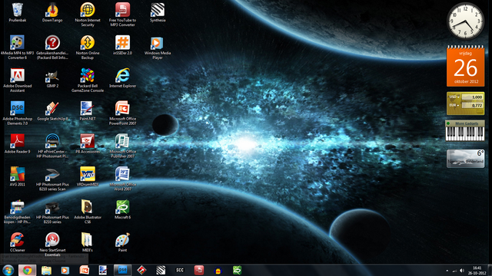Open 4Media MP4 to MP3 Converter shortcut

[17, 48]
